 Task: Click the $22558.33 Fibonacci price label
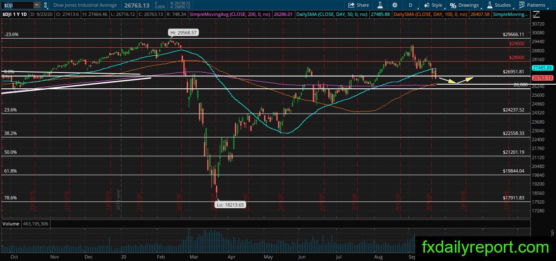point(513,133)
